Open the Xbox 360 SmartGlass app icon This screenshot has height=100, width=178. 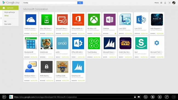47,19
